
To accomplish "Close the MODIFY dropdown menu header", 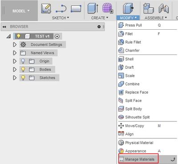I will (128, 18).
